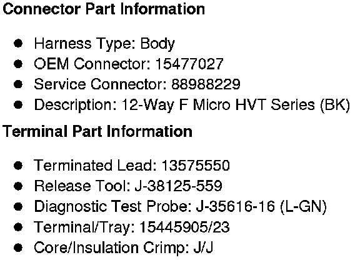This screenshot has height=260, width=360.
Task: Click the bullet beside OEM Connector
Action: 18,64
